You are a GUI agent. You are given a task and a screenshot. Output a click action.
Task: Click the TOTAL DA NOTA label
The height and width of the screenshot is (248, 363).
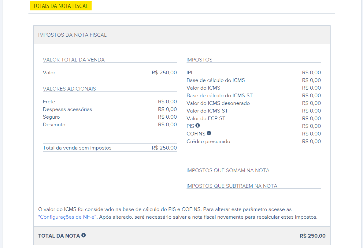[59, 236]
